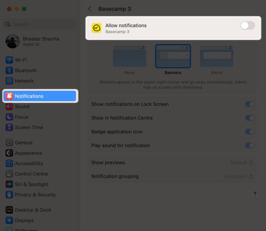This screenshot has width=266, height=231.
Task: Open Bhaskar Sharma Apple ID label
Action: pos(41,41)
